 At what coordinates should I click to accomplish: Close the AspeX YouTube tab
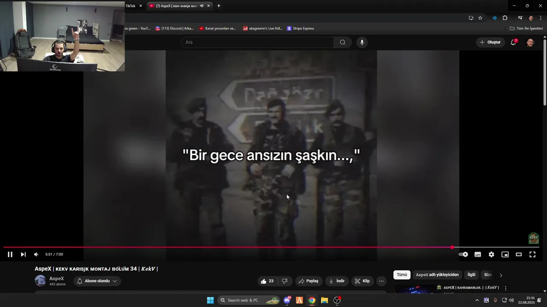point(209,6)
